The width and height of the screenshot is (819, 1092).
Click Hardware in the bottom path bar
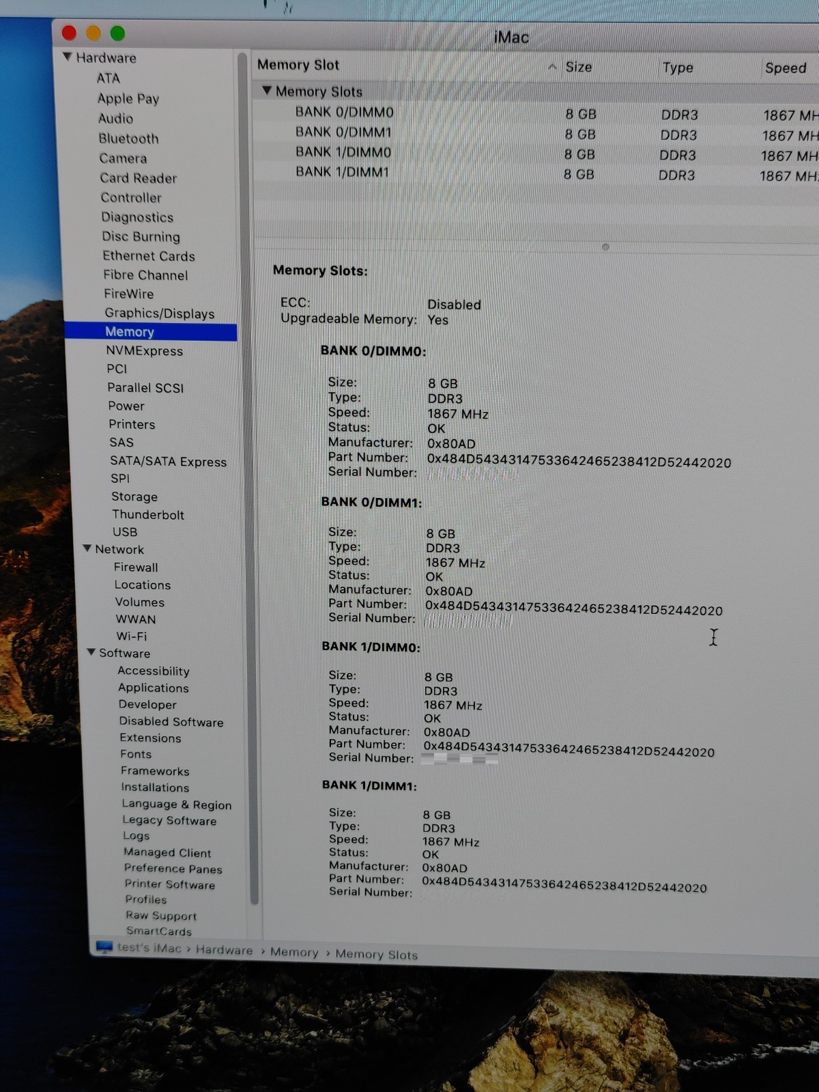point(224,950)
